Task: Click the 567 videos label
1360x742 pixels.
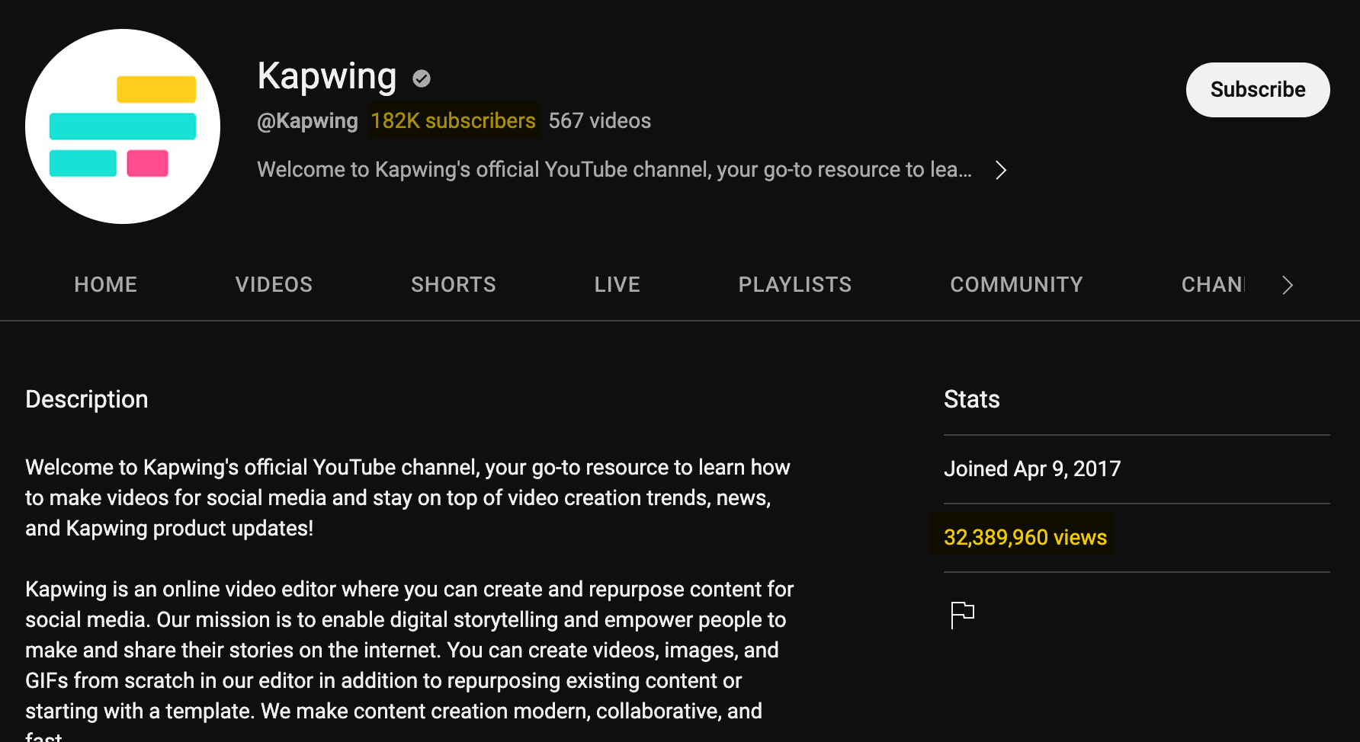Action: coord(600,120)
